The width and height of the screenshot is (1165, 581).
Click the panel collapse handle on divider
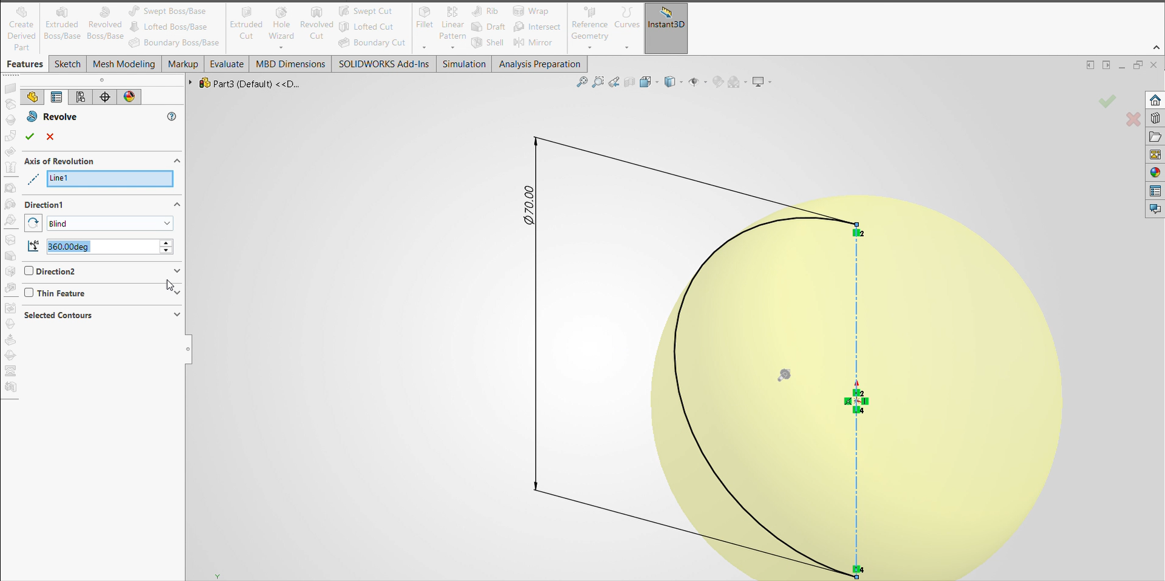188,349
